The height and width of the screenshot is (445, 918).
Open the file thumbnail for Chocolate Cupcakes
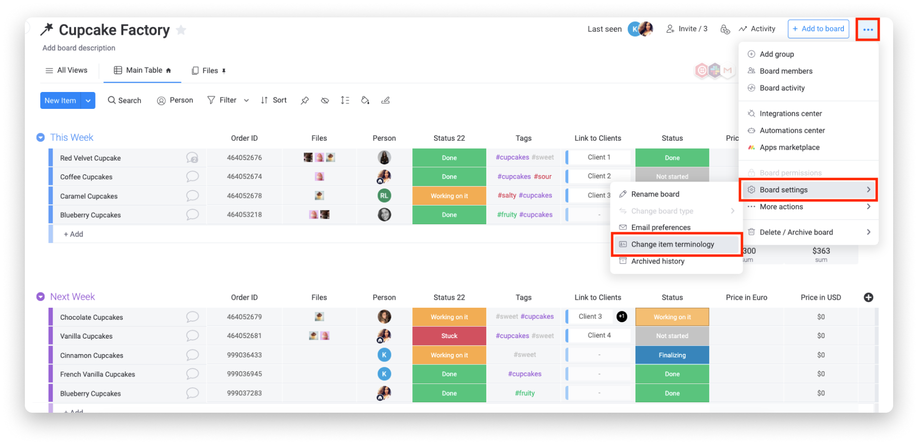tap(319, 316)
